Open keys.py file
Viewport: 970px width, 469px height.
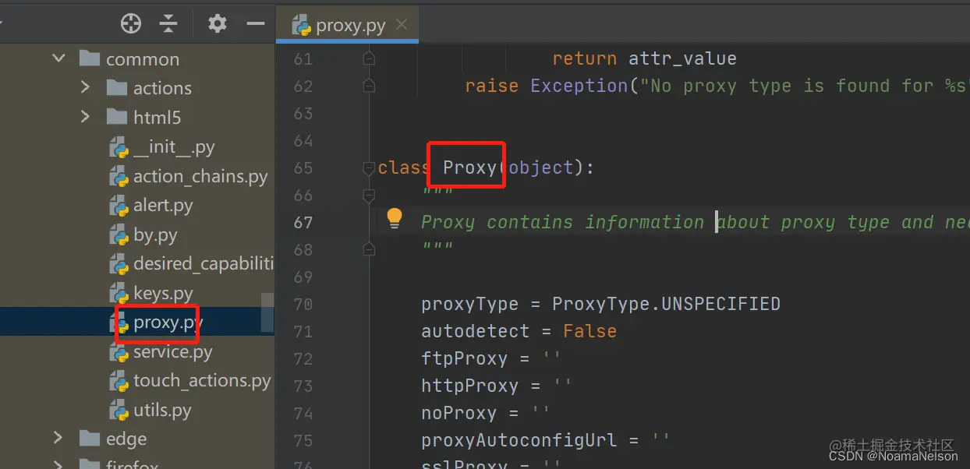click(x=163, y=293)
